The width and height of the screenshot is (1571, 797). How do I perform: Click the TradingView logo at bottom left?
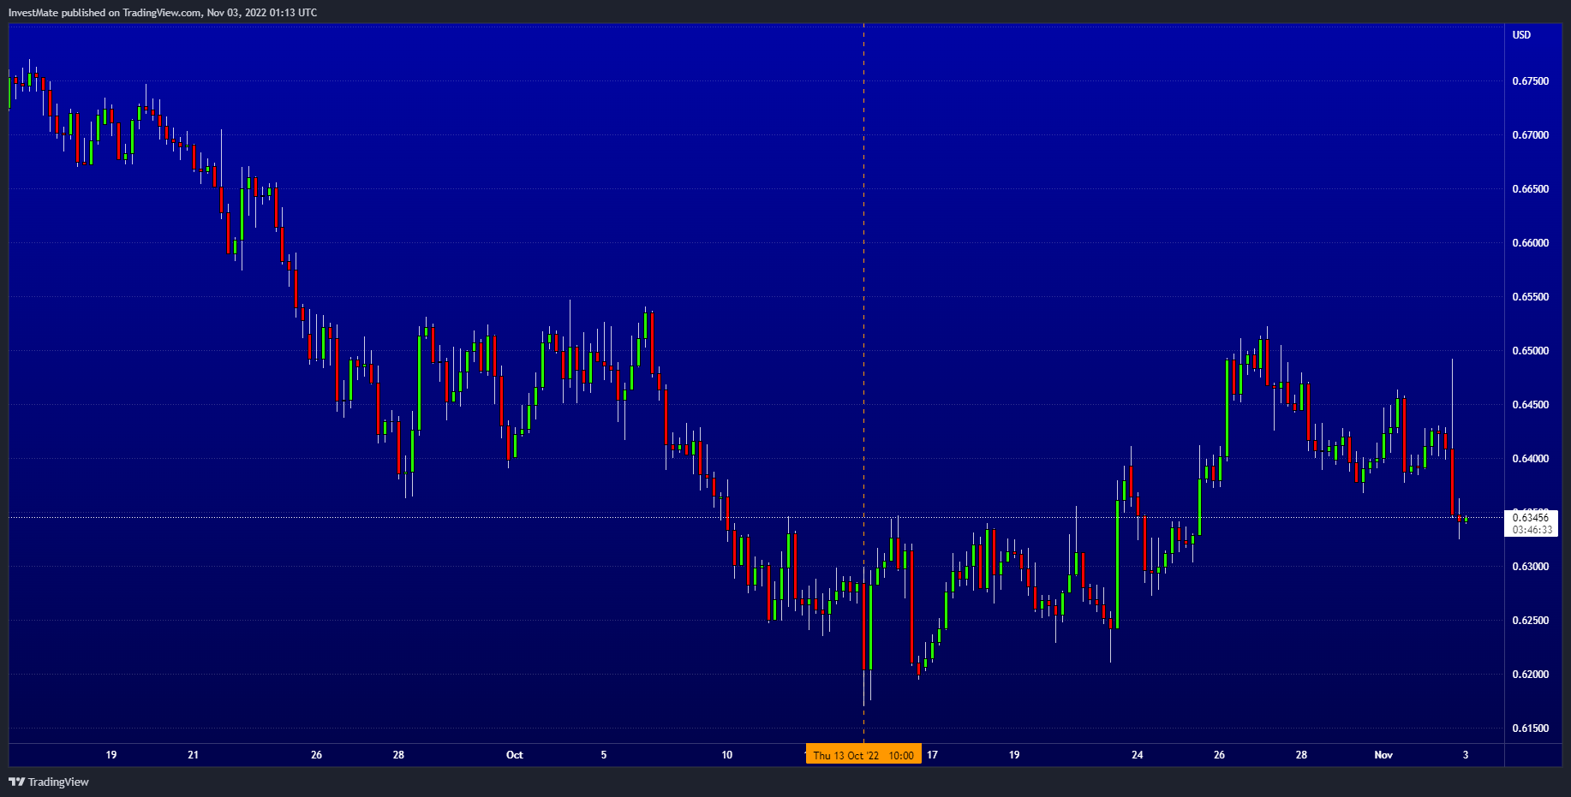[x=49, y=782]
